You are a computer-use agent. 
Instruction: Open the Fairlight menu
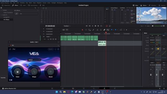point(53,3)
